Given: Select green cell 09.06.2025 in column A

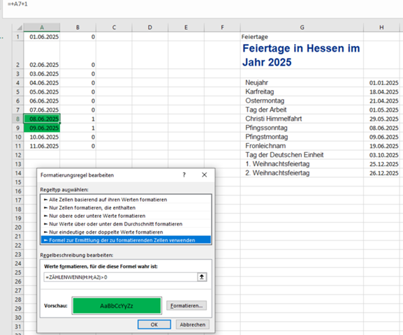Looking at the screenshot, I should point(42,128).
